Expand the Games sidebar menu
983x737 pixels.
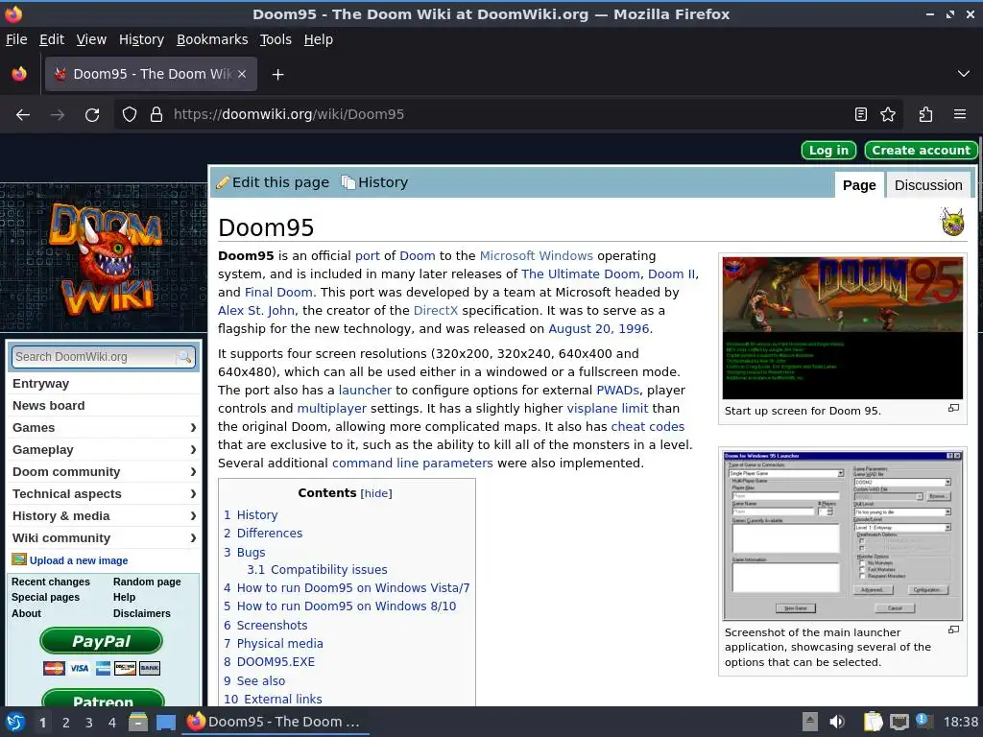point(104,427)
